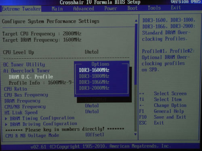Click the DRAM Timing Configuration arrow
This screenshot has width=202, height=151.
point(6,119)
